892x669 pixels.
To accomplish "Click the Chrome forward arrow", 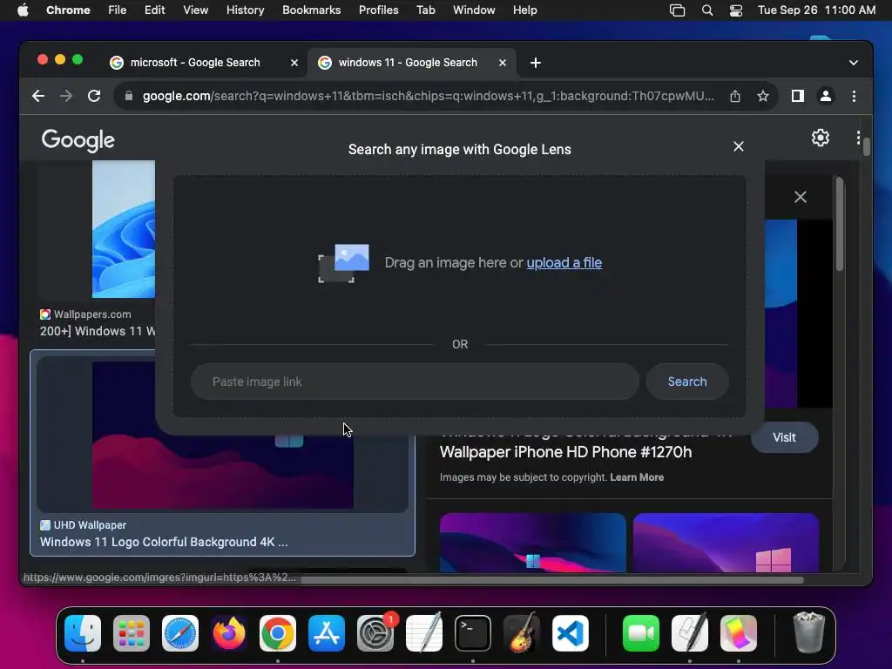I will click(x=66, y=96).
